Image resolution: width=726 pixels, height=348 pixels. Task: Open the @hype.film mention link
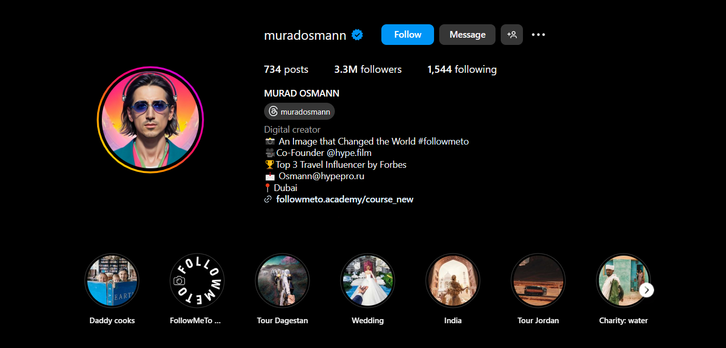(346, 153)
